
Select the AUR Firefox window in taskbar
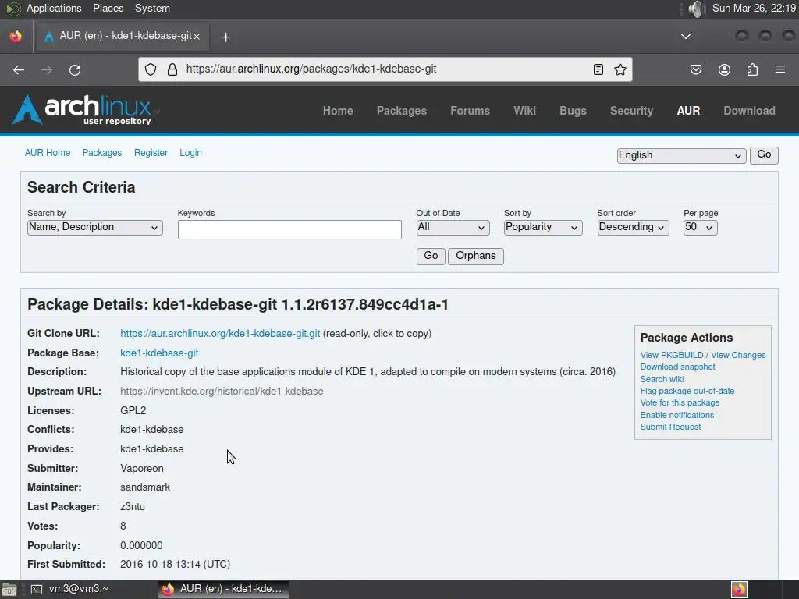tap(223, 589)
